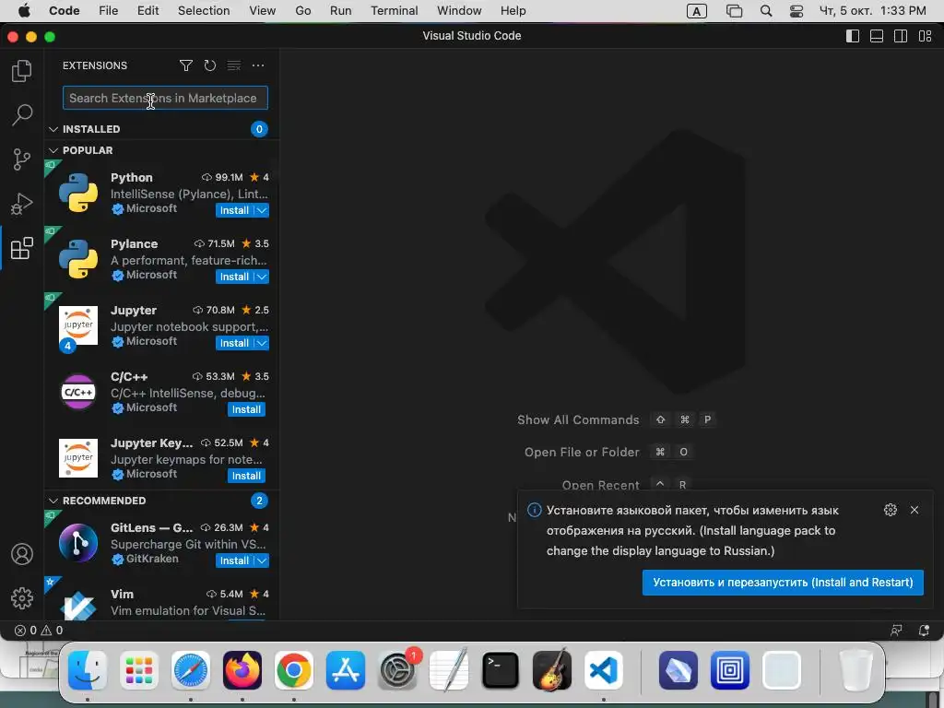Open the Run menu
Image resolution: width=944 pixels, height=708 pixels.
click(x=341, y=11)
